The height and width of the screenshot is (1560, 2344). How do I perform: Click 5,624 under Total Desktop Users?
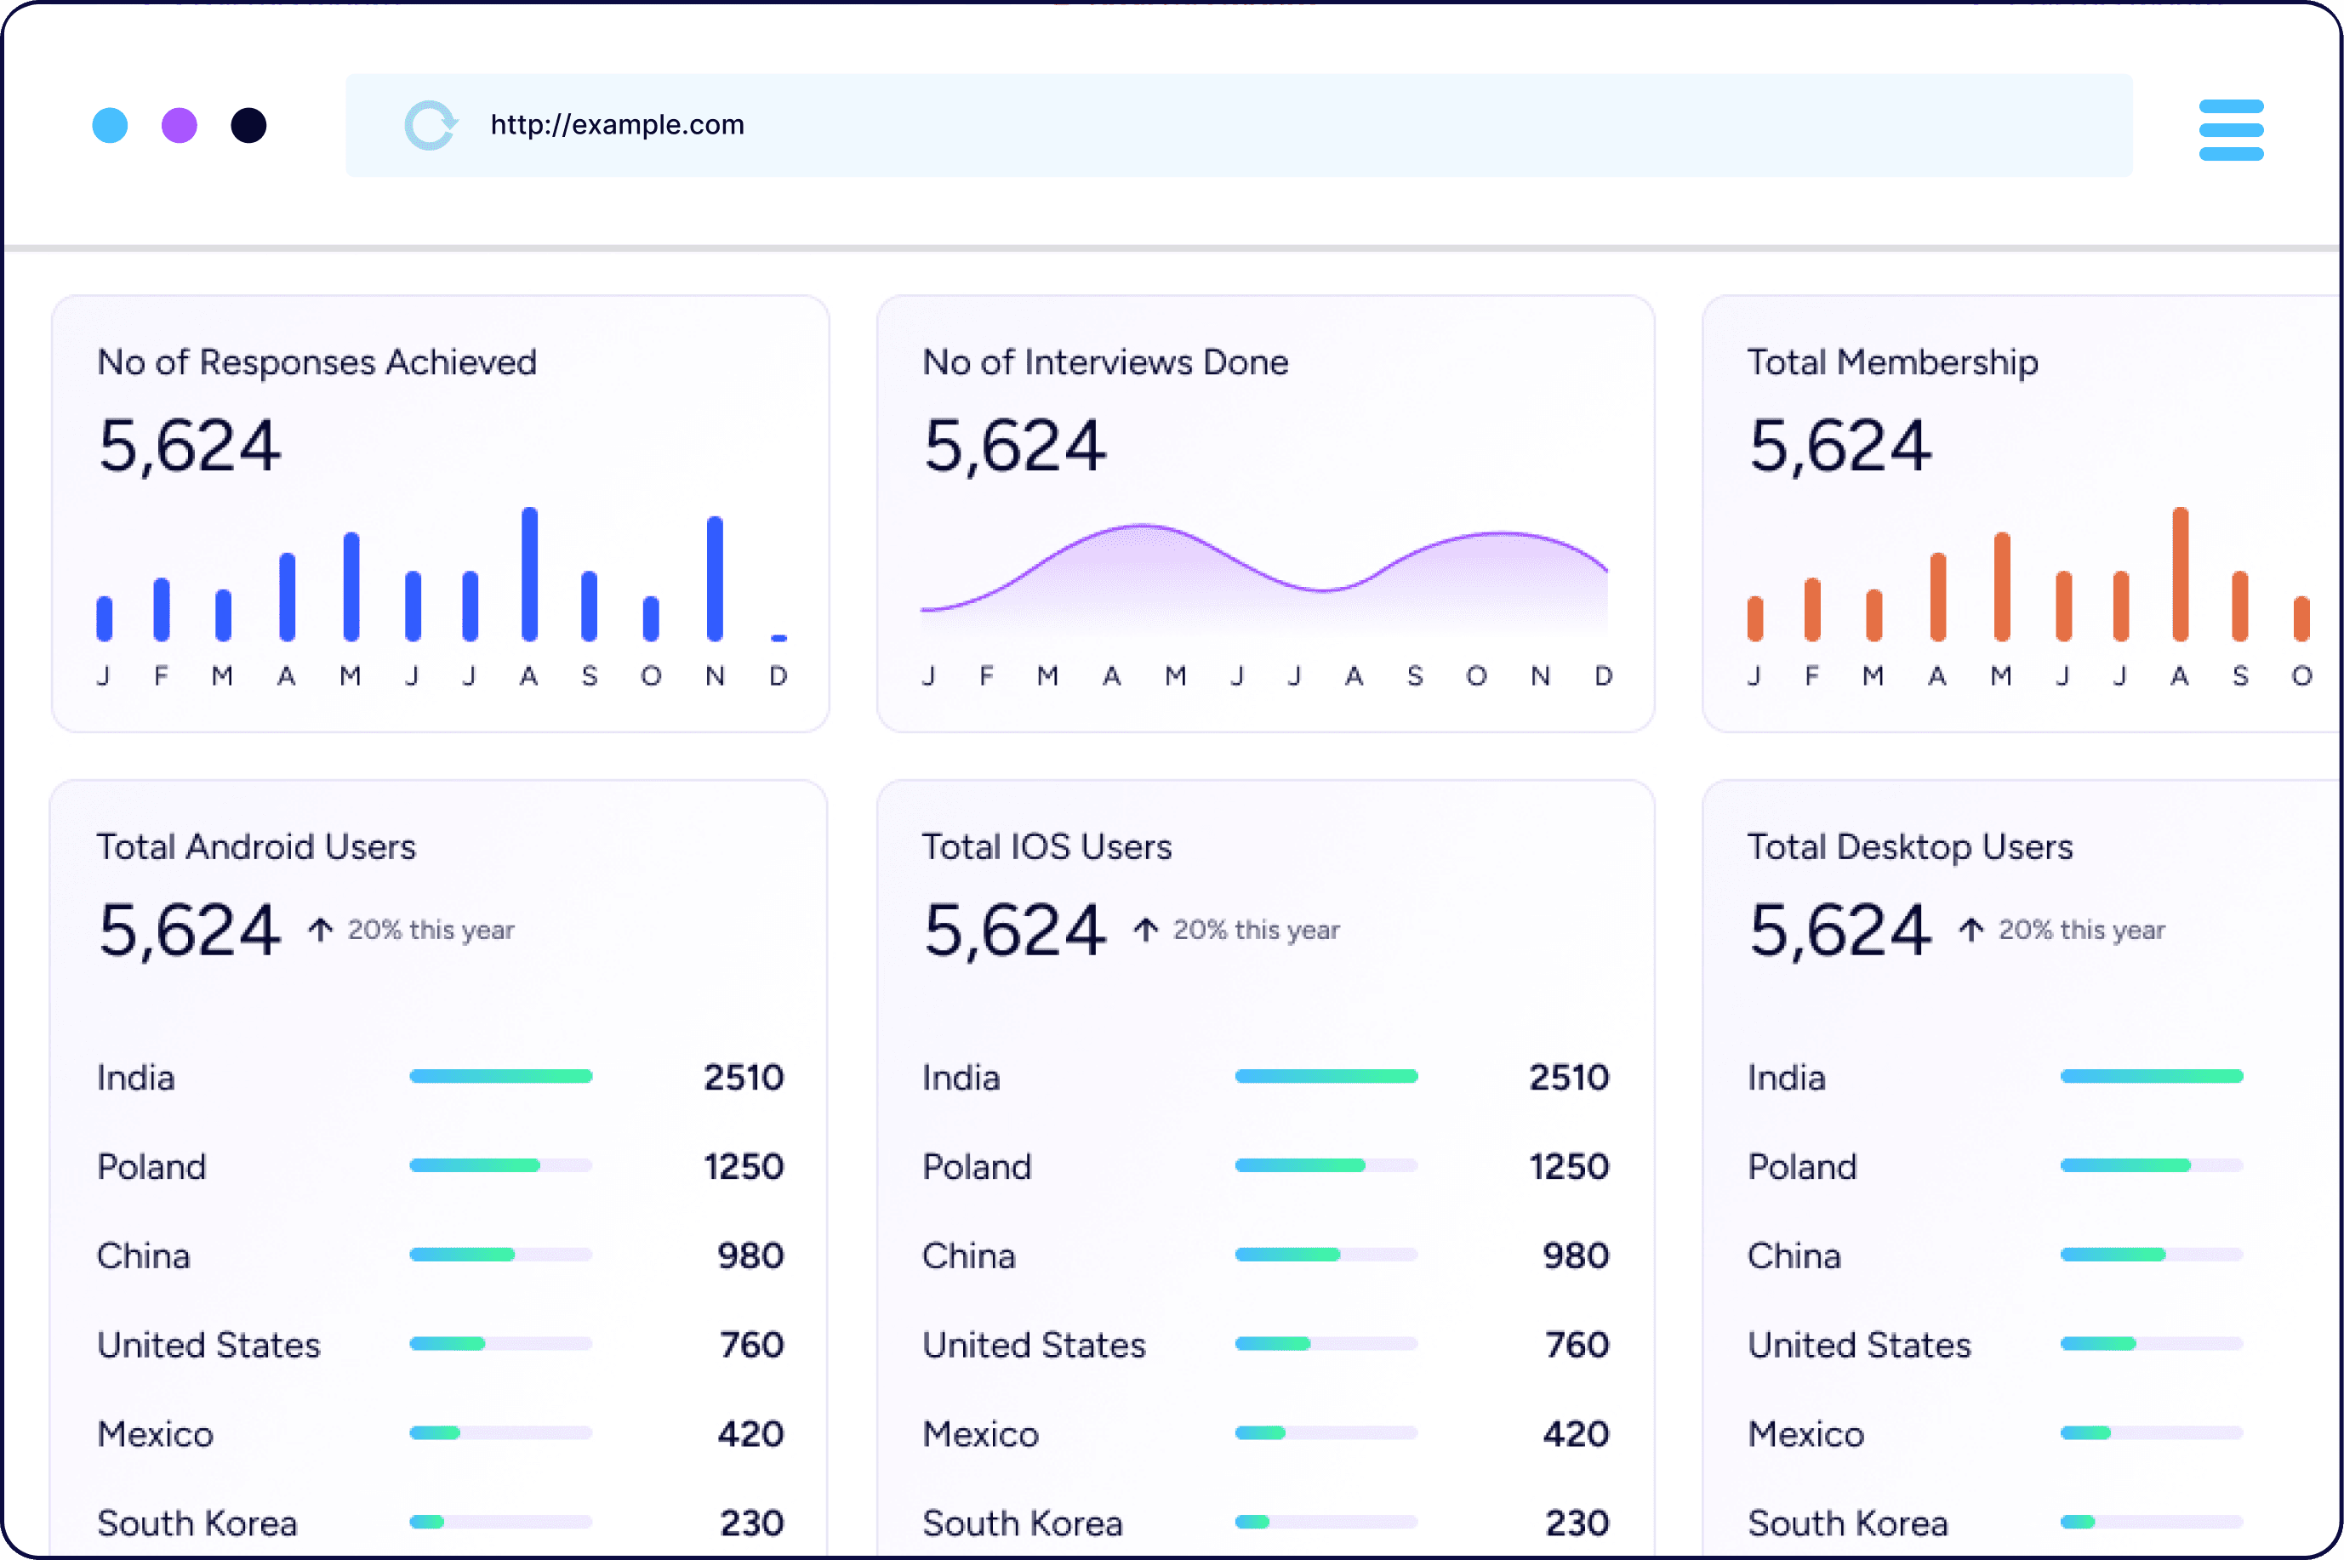(1840, 931)
